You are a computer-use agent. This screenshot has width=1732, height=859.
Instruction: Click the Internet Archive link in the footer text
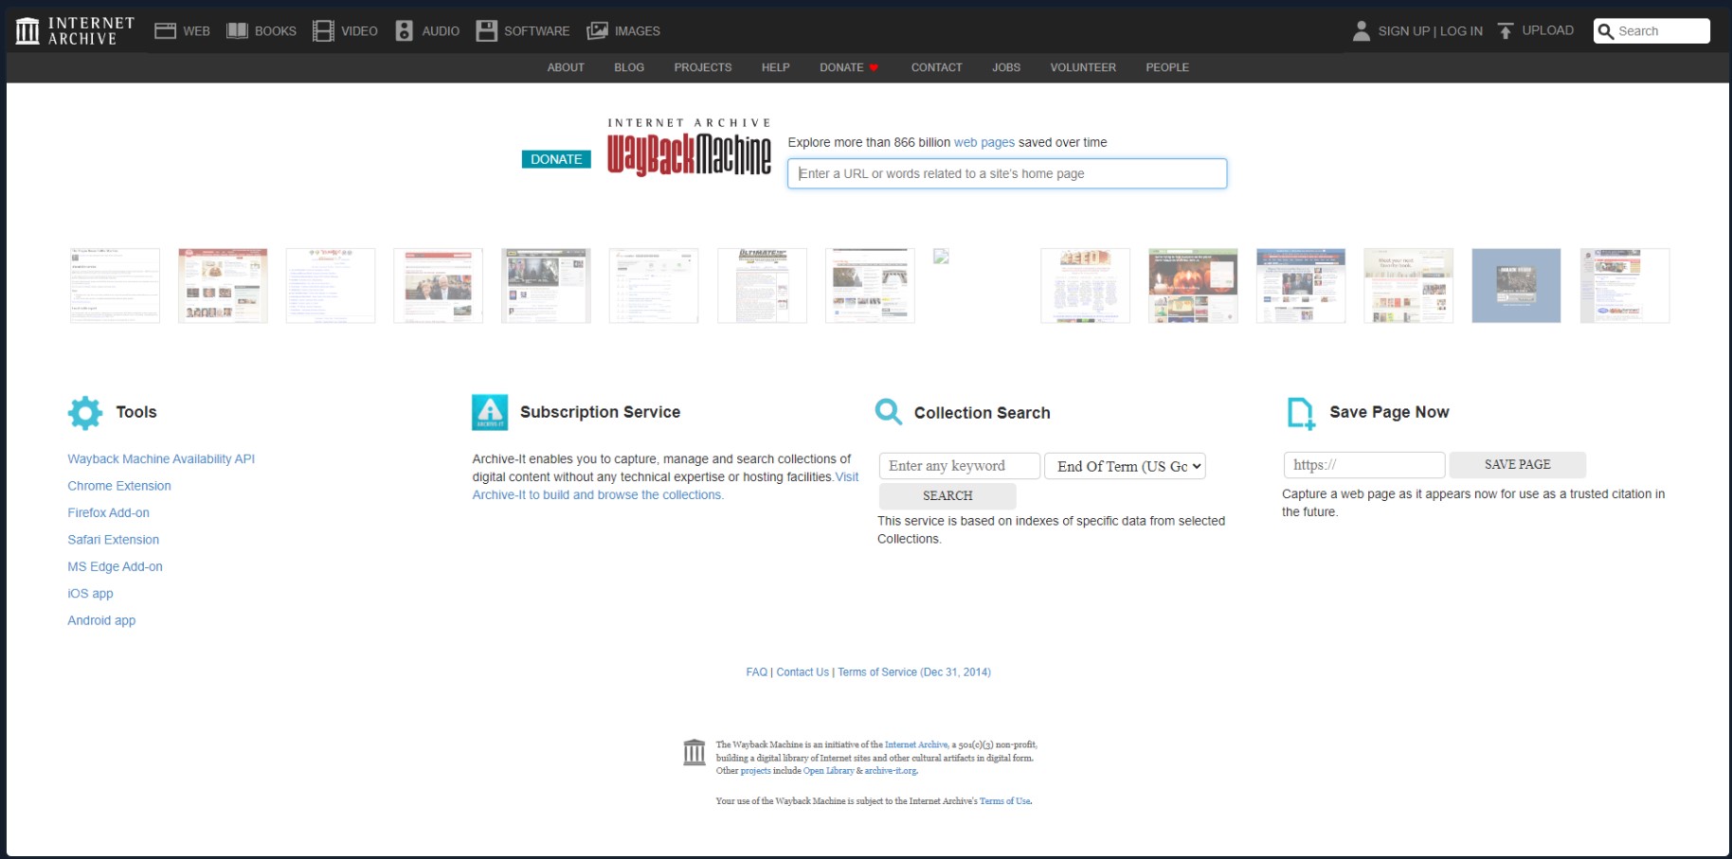(916, 745)
